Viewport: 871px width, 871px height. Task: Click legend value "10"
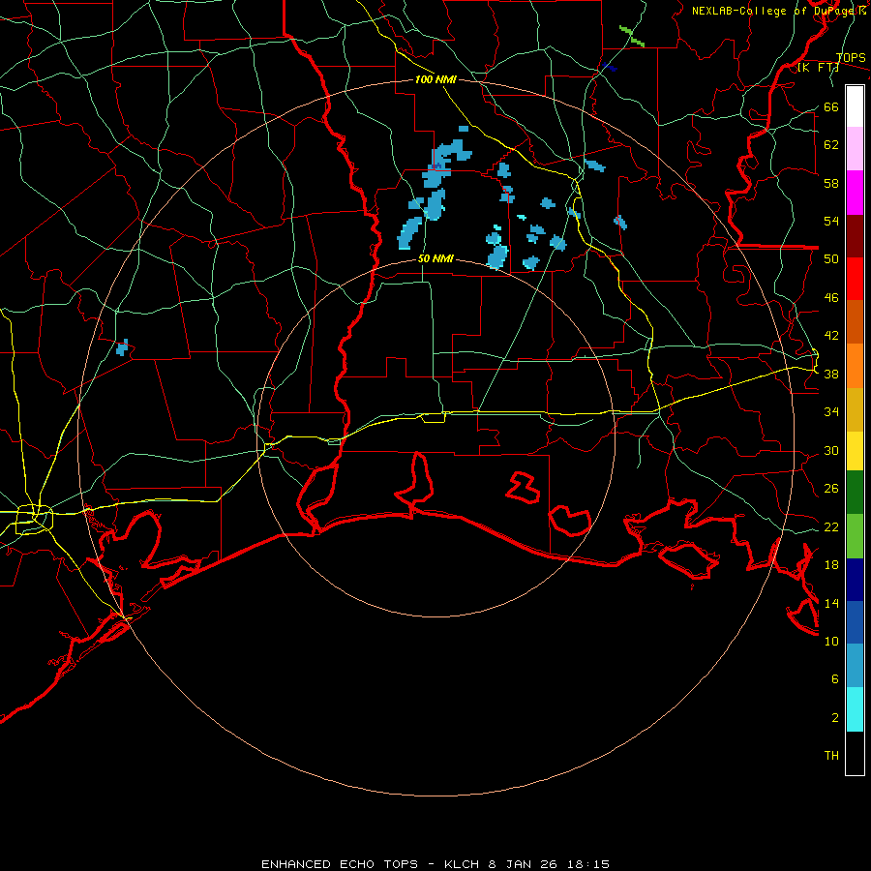(x=831, y=641)
